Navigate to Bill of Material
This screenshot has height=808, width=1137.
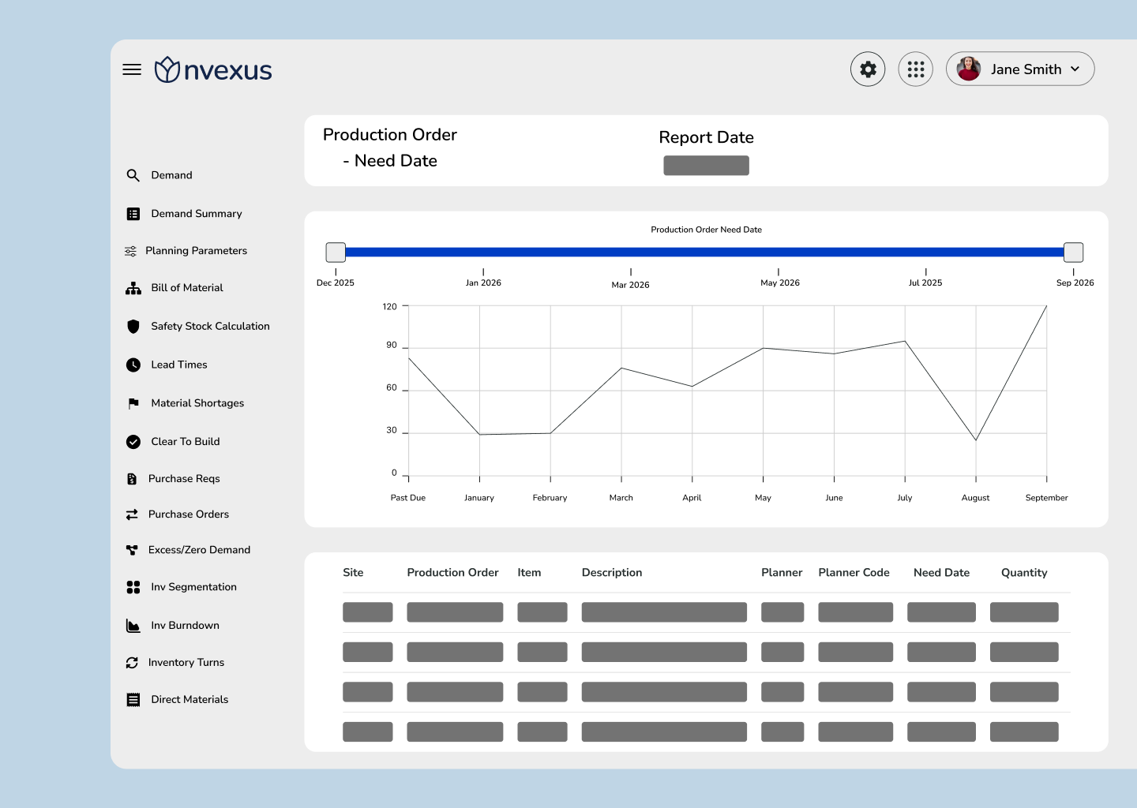click(187, 288)
